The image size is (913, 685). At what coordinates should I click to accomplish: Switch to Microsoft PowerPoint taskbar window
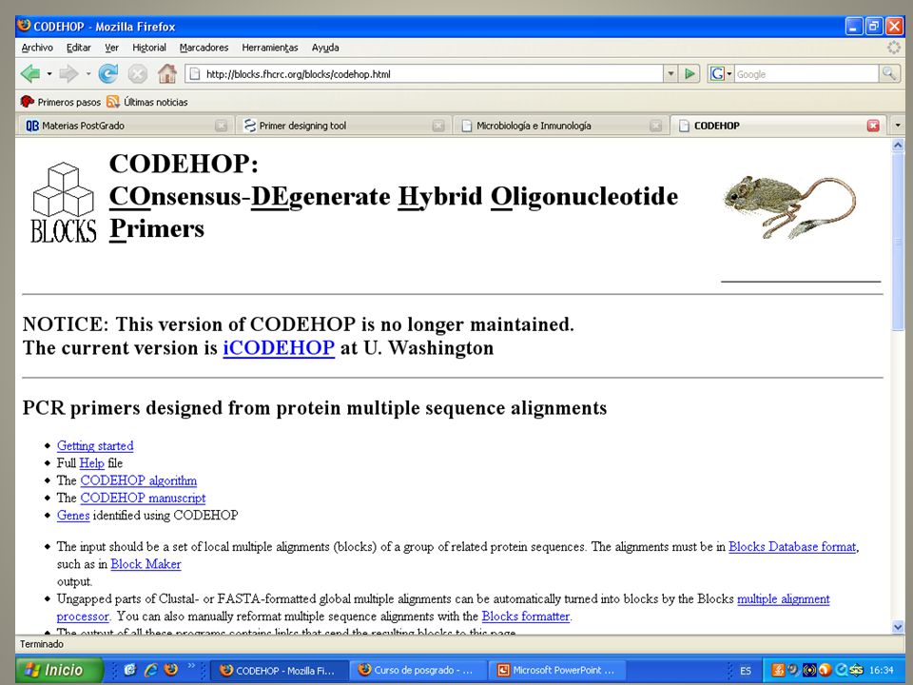(557, 671)
